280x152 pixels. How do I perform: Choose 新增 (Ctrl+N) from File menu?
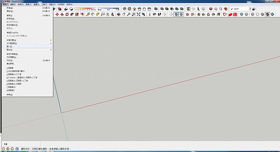[x=27, y=8]
